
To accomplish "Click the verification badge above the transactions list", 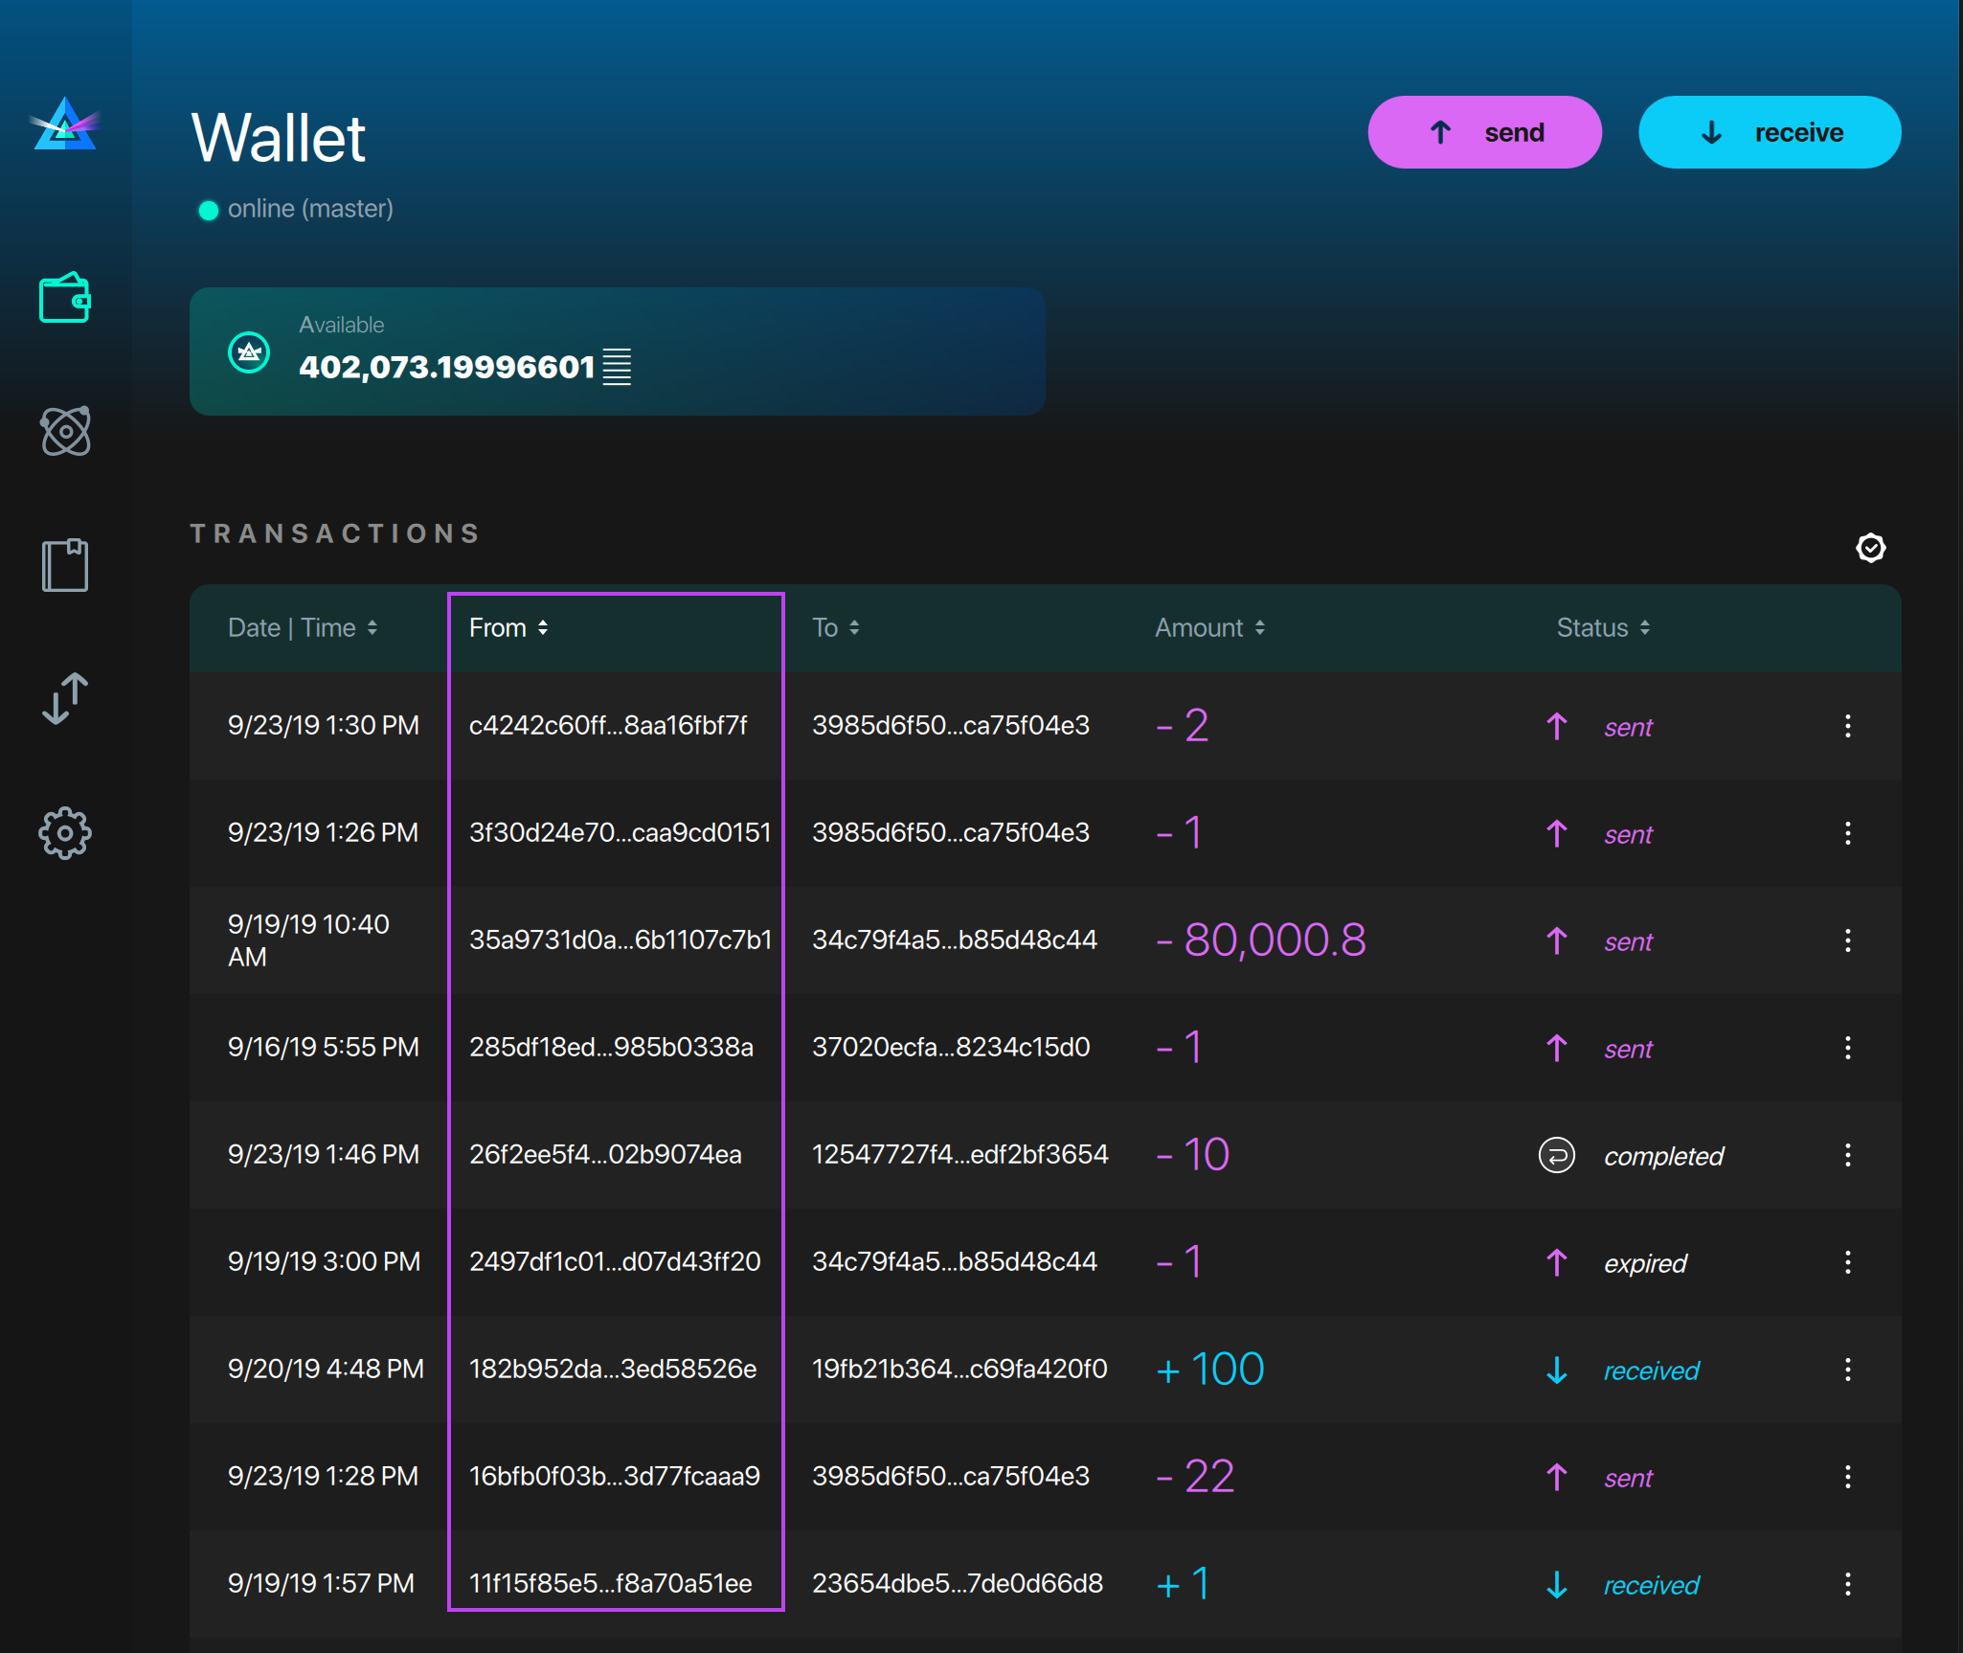I will 1872,548.
